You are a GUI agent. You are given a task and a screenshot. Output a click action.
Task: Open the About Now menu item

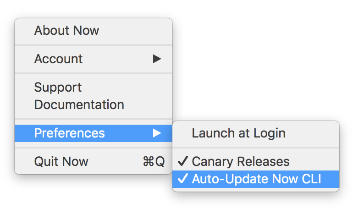tap(94, 30)
